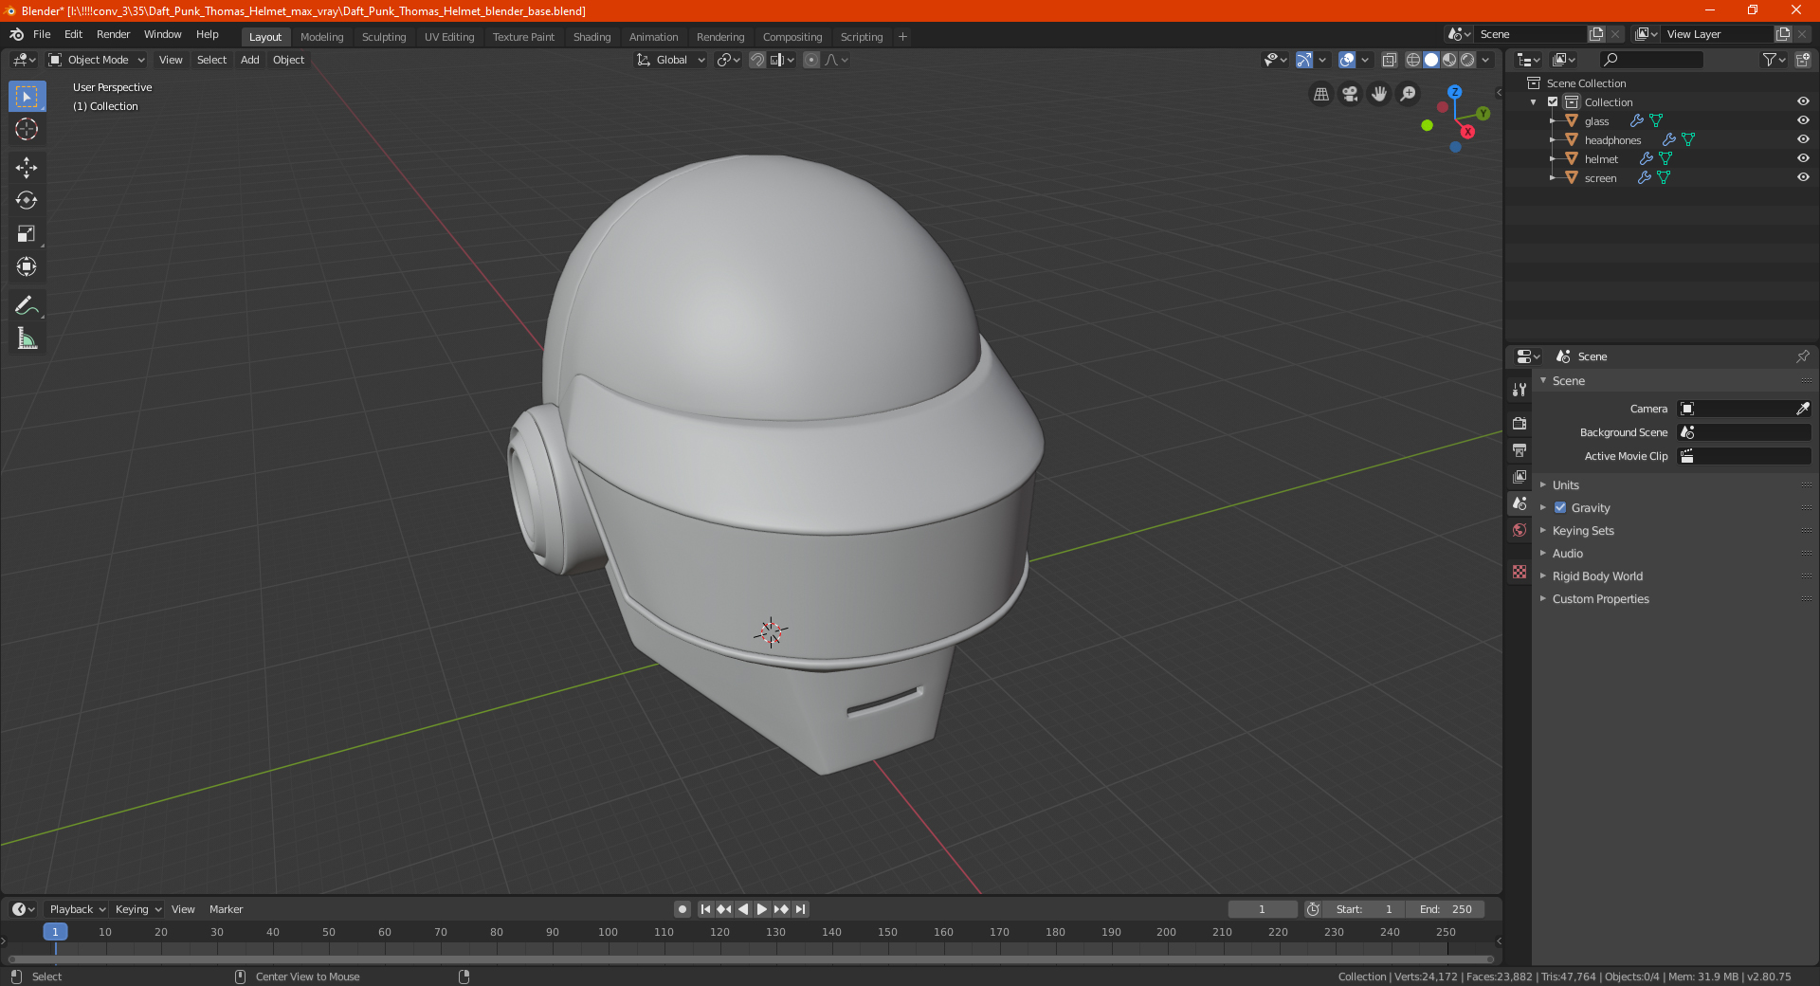
Task: Open the Playback dropdown in timeline
Action: [77, 909]
